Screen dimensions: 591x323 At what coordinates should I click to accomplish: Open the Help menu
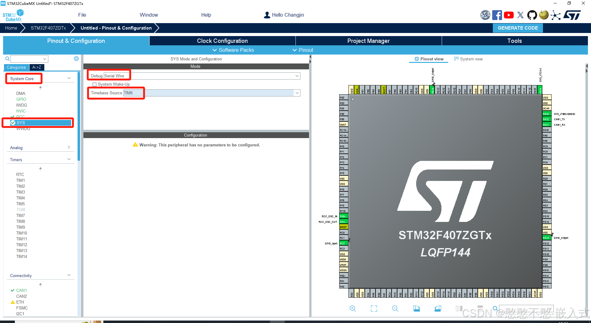point(206,15)
